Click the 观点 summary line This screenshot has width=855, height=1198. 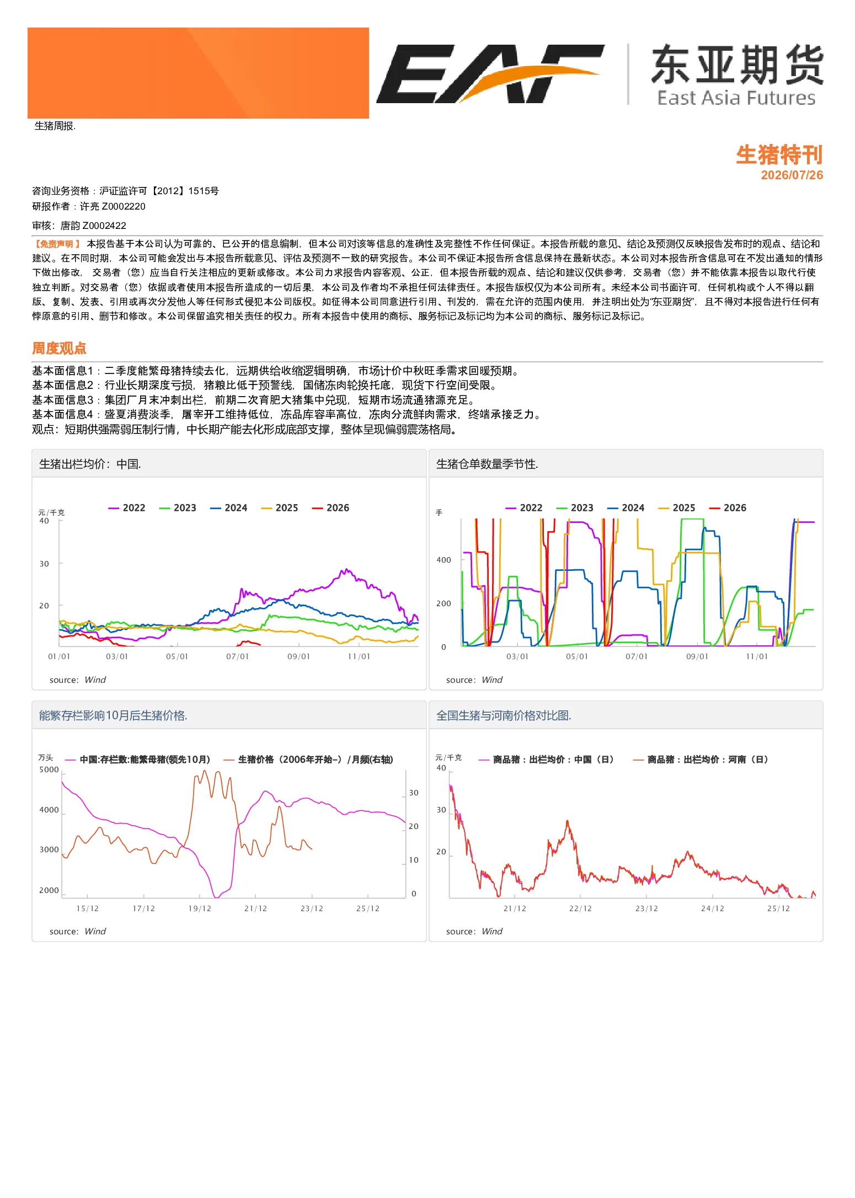click(245, 429)
